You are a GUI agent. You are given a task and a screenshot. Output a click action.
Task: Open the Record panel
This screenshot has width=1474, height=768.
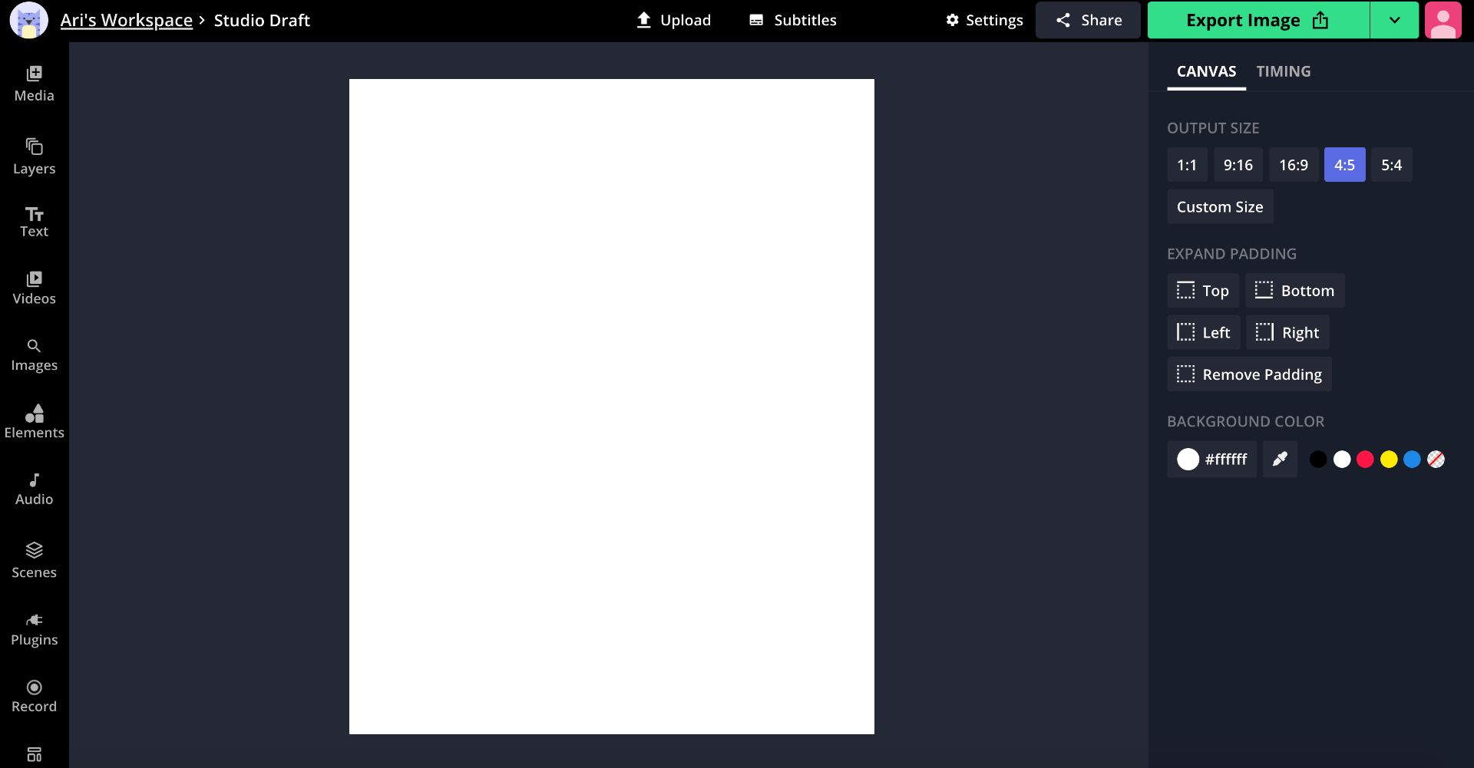[34, 697]
